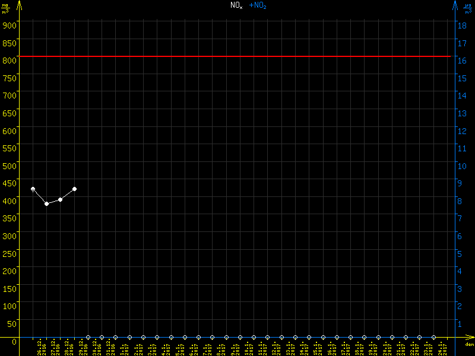This screenshot has height=356, width=475.
Task: Click the last zero-value point on the baseline
Action: pos(433,337)
